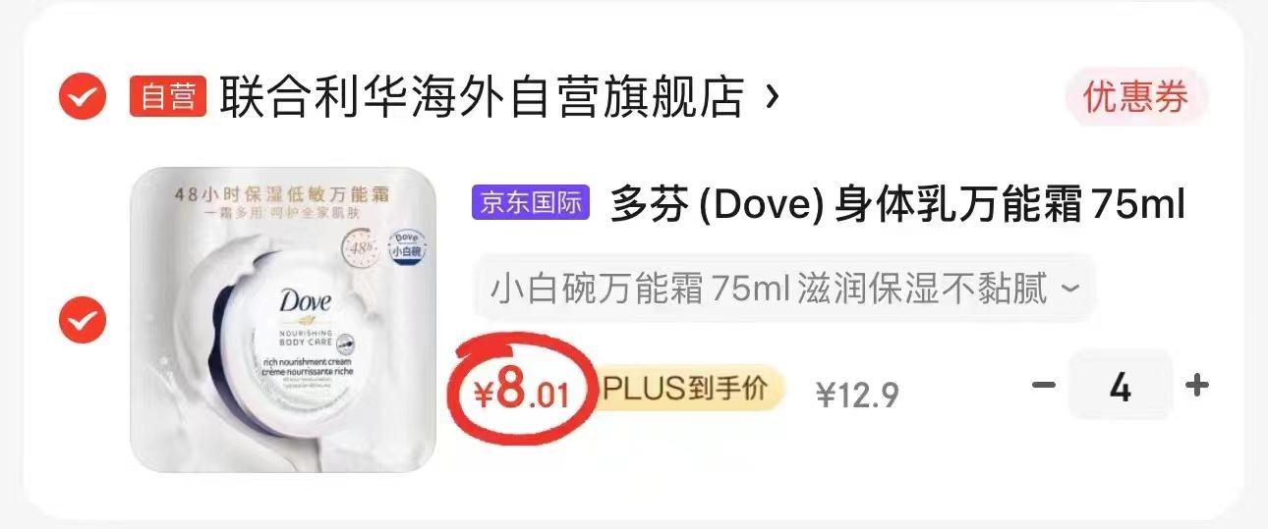Click the variant selector's down chevron
The width and height of the screenshot is (1268, 529).
(1071, 290)
